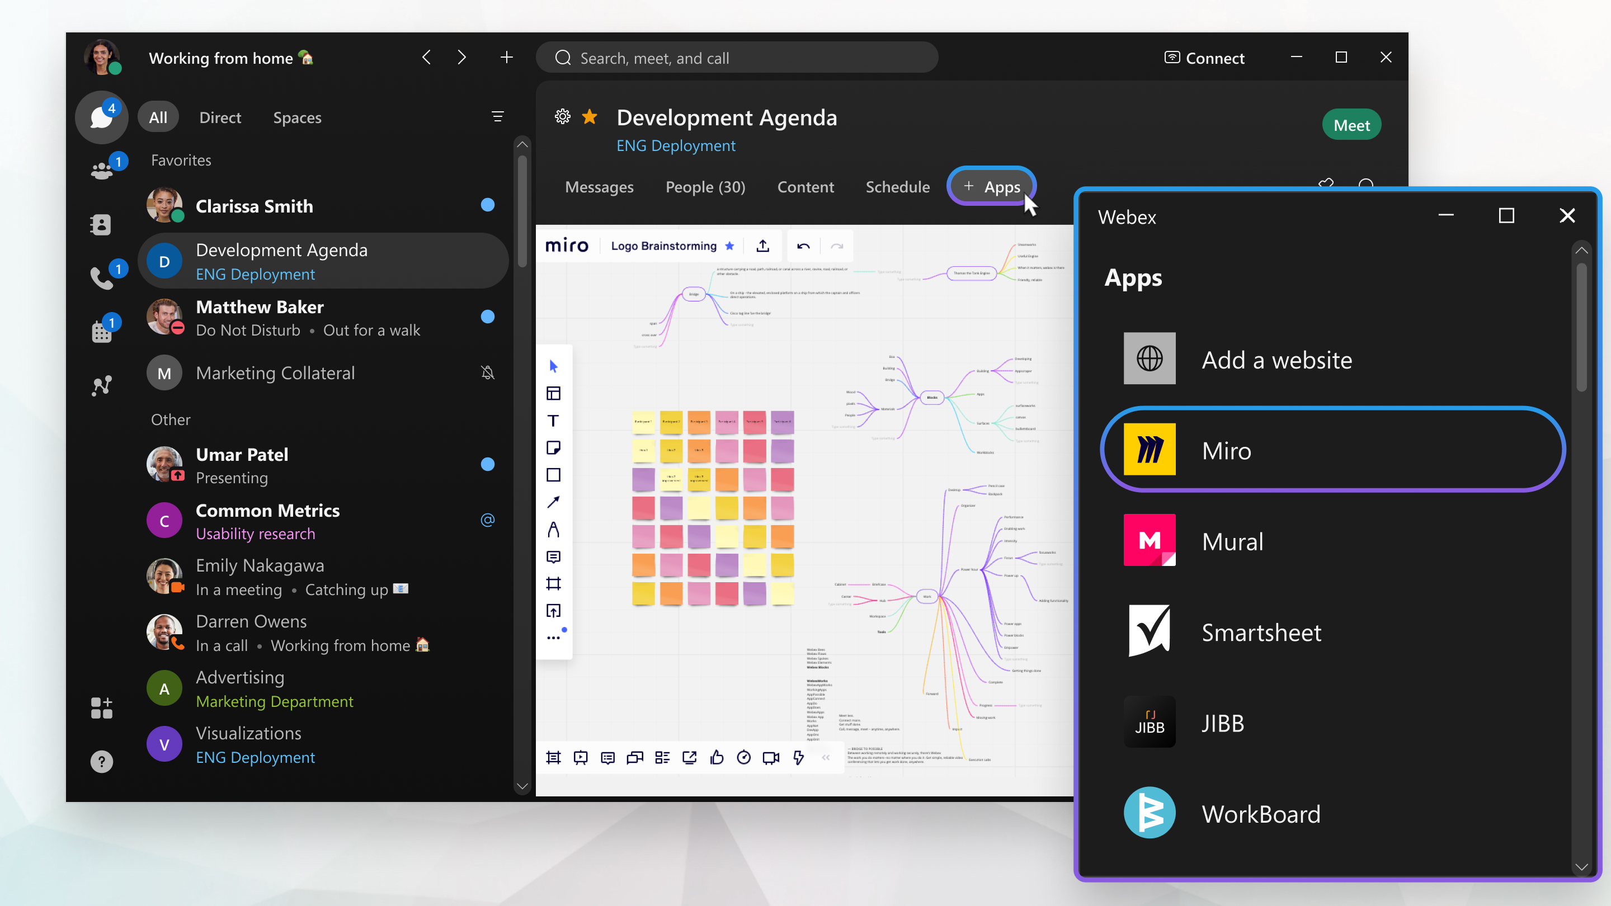Select the text tool in Miro toolbar

(x=553, y=421)
